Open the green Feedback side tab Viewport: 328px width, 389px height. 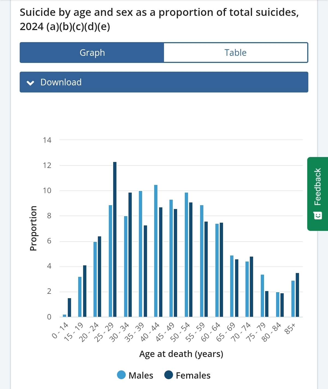[318, 194]
